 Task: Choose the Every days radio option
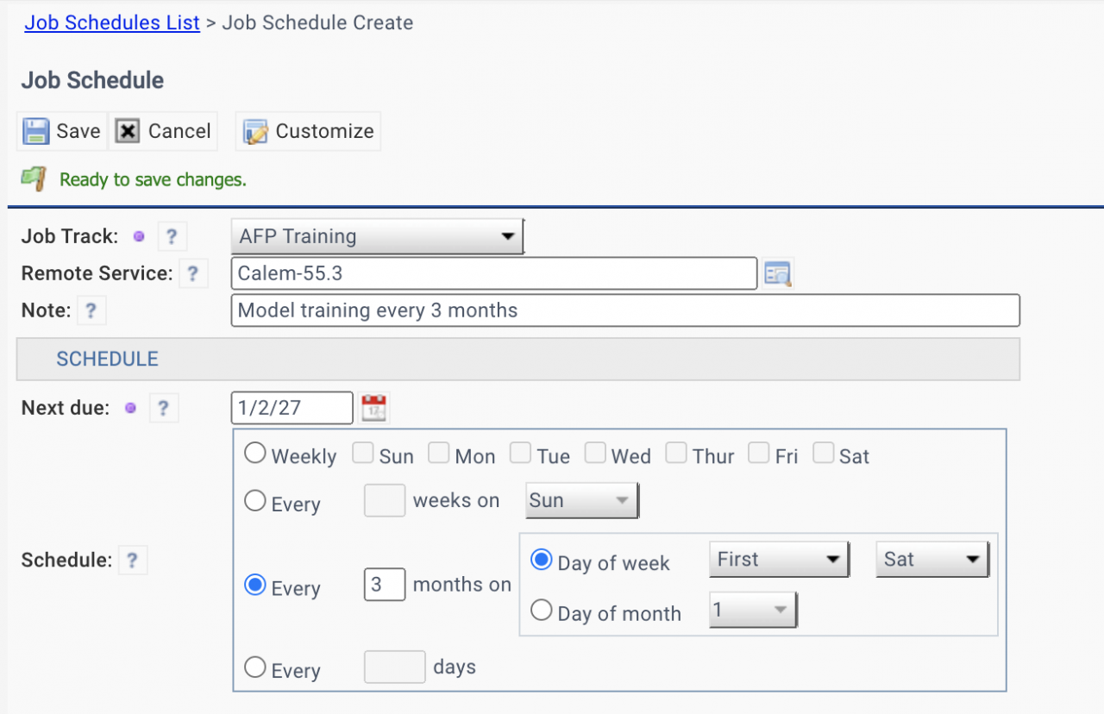[x=255, y=667]
